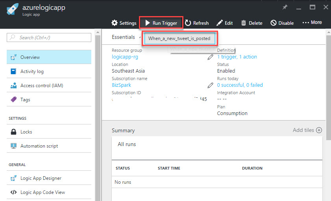The height and width of the screenshot is (201, 331).
Task: Click the All runs tile title
Action: [127, 144]
